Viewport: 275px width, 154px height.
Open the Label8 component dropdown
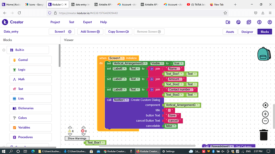[x=120, y=90]
